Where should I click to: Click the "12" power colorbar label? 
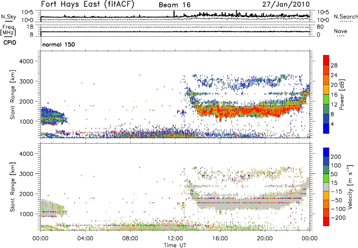tap(334, 105)
